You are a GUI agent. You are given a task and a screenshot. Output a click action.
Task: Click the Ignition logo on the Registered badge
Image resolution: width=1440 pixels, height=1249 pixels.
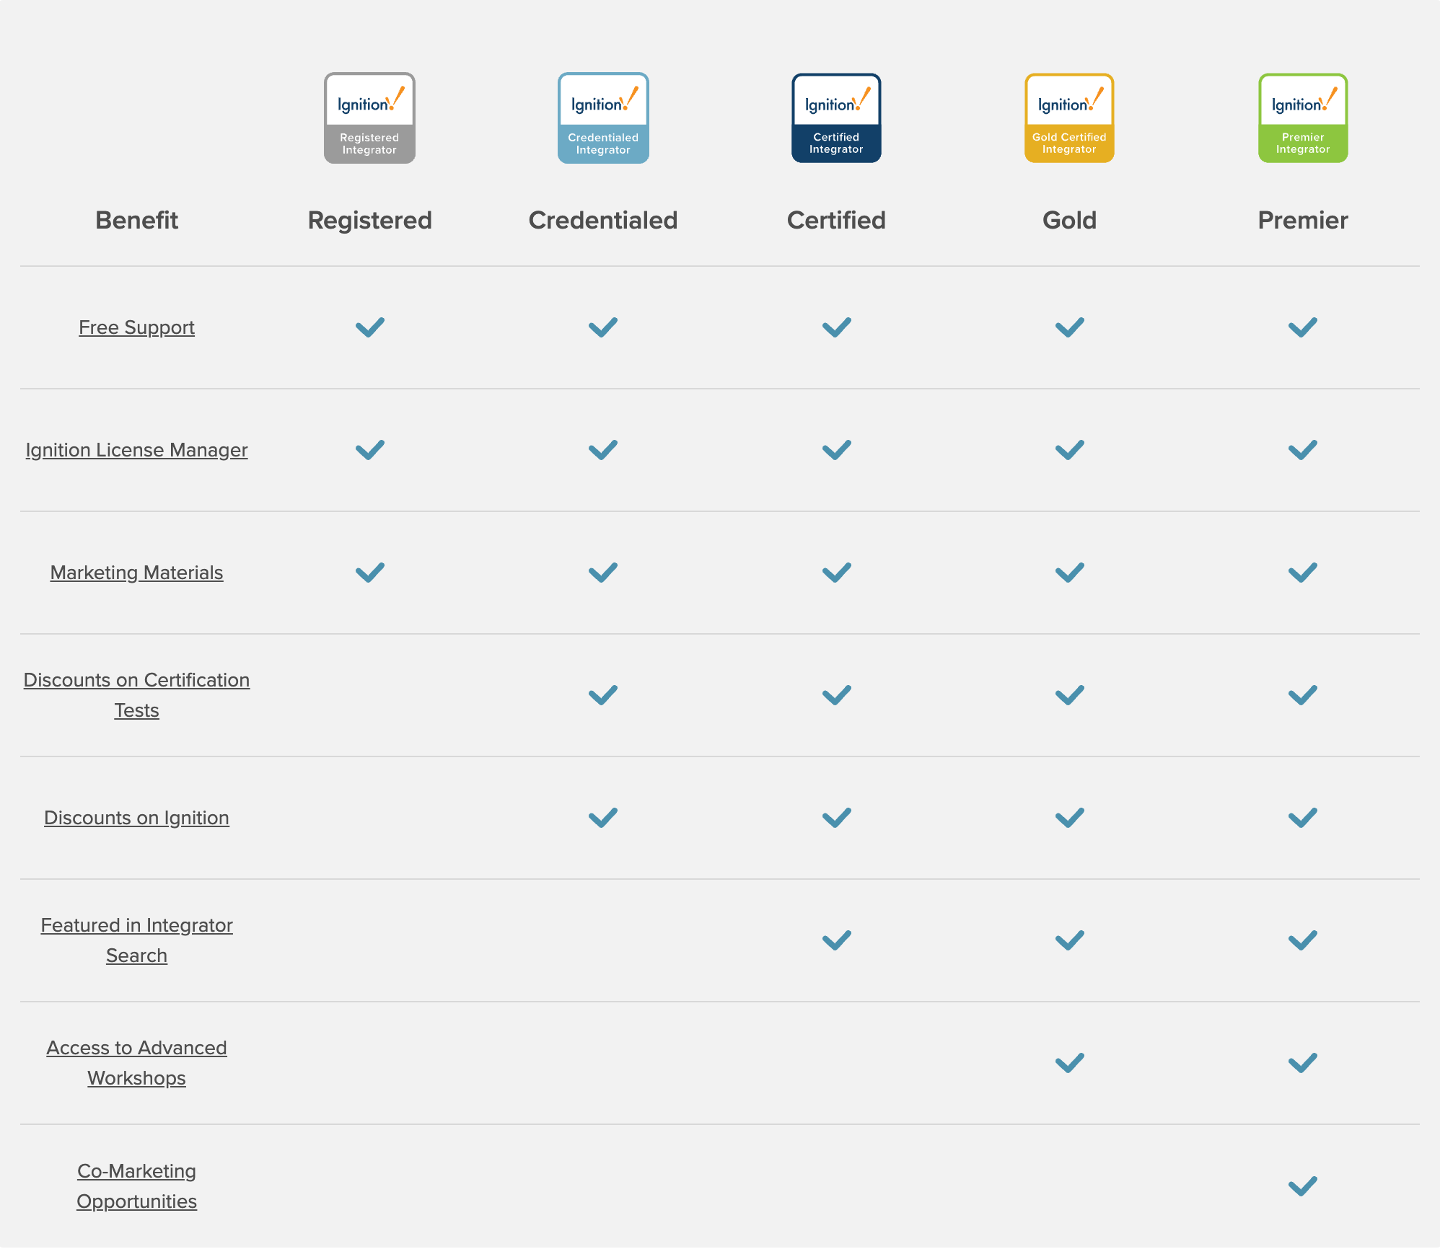pos(369,101)
